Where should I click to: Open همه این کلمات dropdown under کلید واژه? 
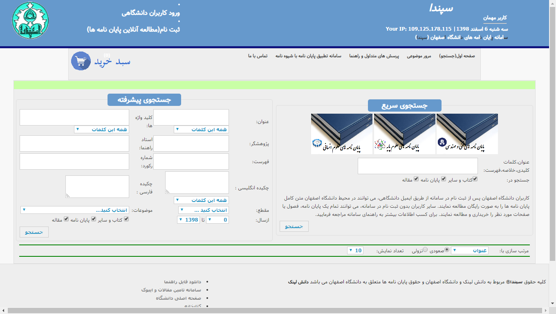click(101, 129)
